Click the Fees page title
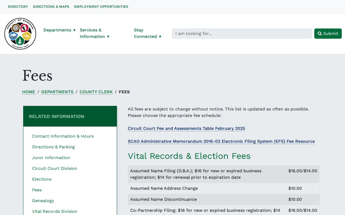The height and width of the screenshot is (215, 345). click(x=37, y=76)
